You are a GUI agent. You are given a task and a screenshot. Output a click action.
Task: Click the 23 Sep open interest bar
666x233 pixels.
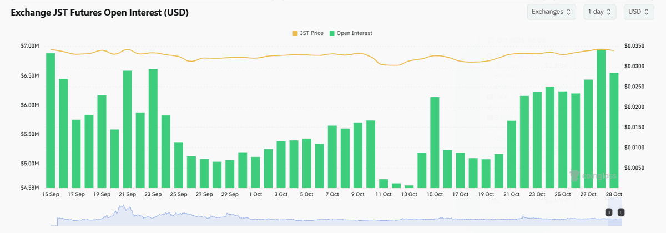(x=153, y=128)
